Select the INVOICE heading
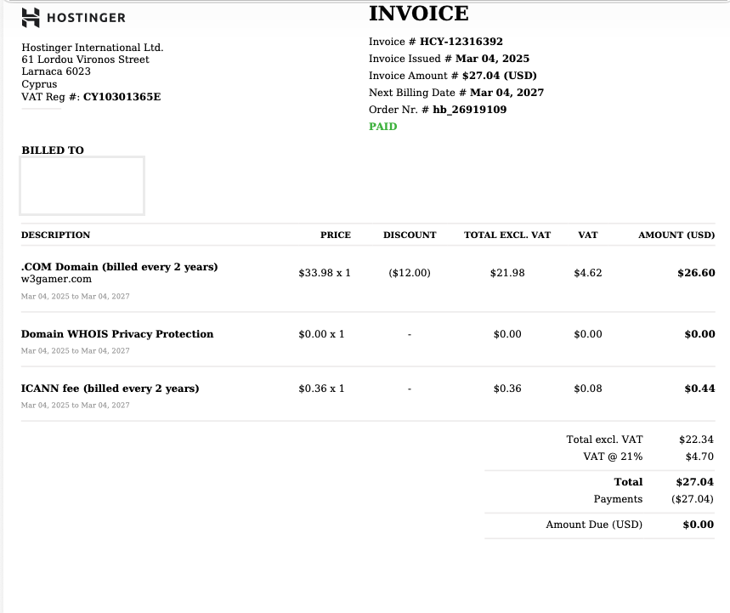This screenshot has width=730, height=613. pos(419,14)
